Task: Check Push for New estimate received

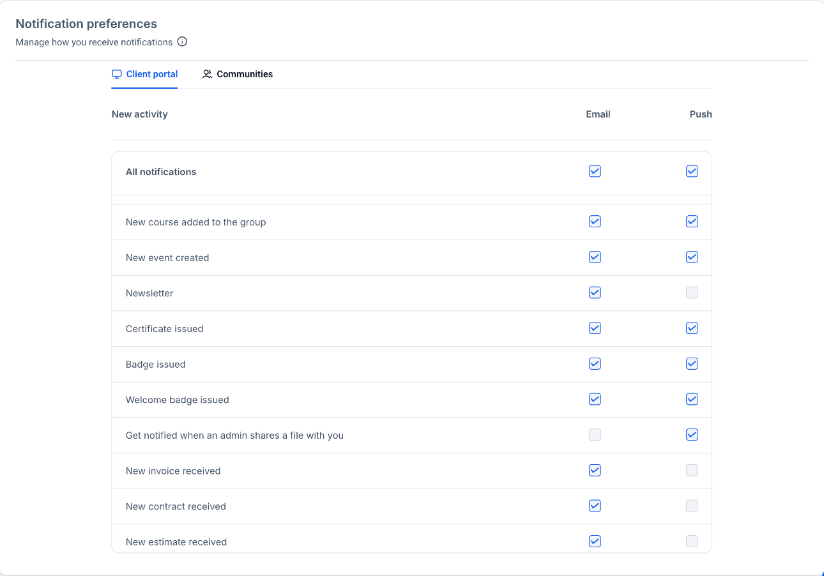Action: click(692, 542)
